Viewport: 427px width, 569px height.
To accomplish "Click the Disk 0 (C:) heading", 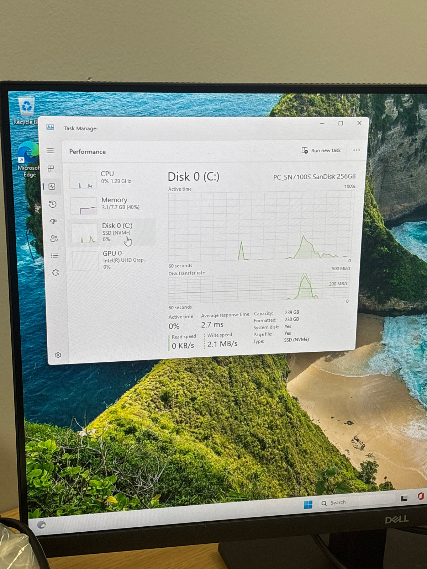I will click(x=194, y=177).
